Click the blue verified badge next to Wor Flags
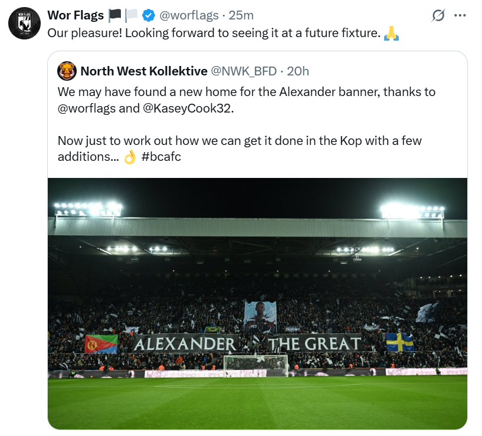 click(147, 15)
